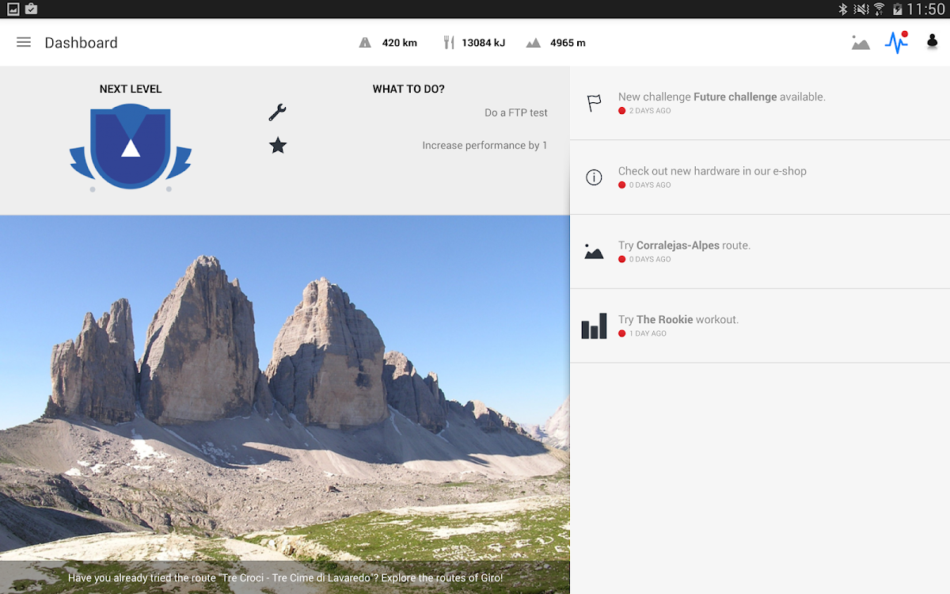Click the flag icon for Future challenge

click(594, 103)
